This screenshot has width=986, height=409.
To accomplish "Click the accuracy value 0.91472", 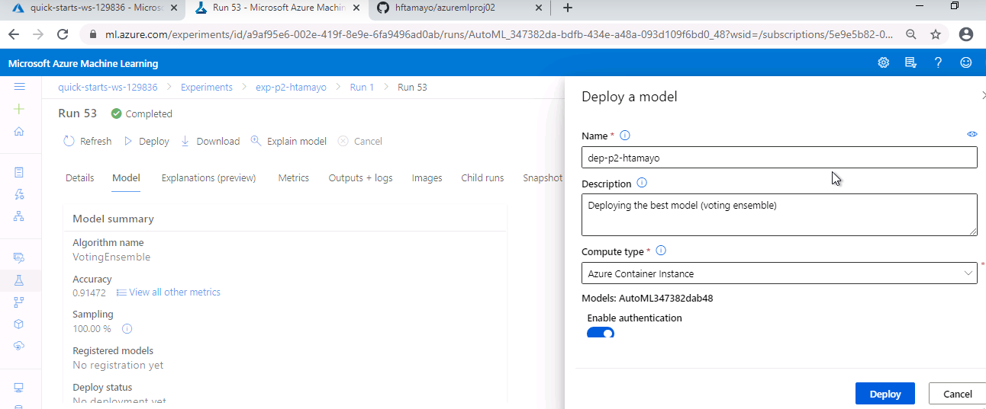I will click(x=89, y=292).
